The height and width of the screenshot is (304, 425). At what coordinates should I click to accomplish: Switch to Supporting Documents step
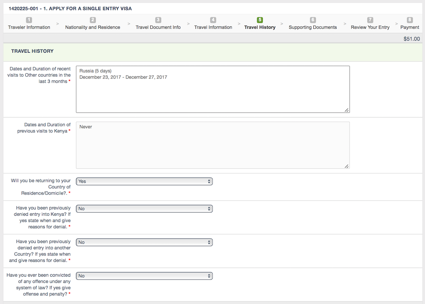pos(313,27)
